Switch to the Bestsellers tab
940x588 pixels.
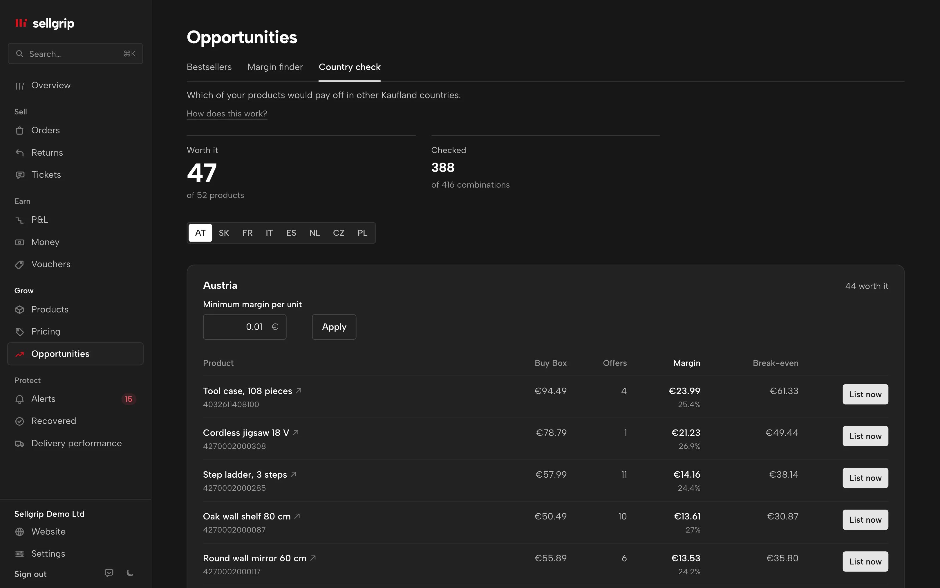[209, 67]
